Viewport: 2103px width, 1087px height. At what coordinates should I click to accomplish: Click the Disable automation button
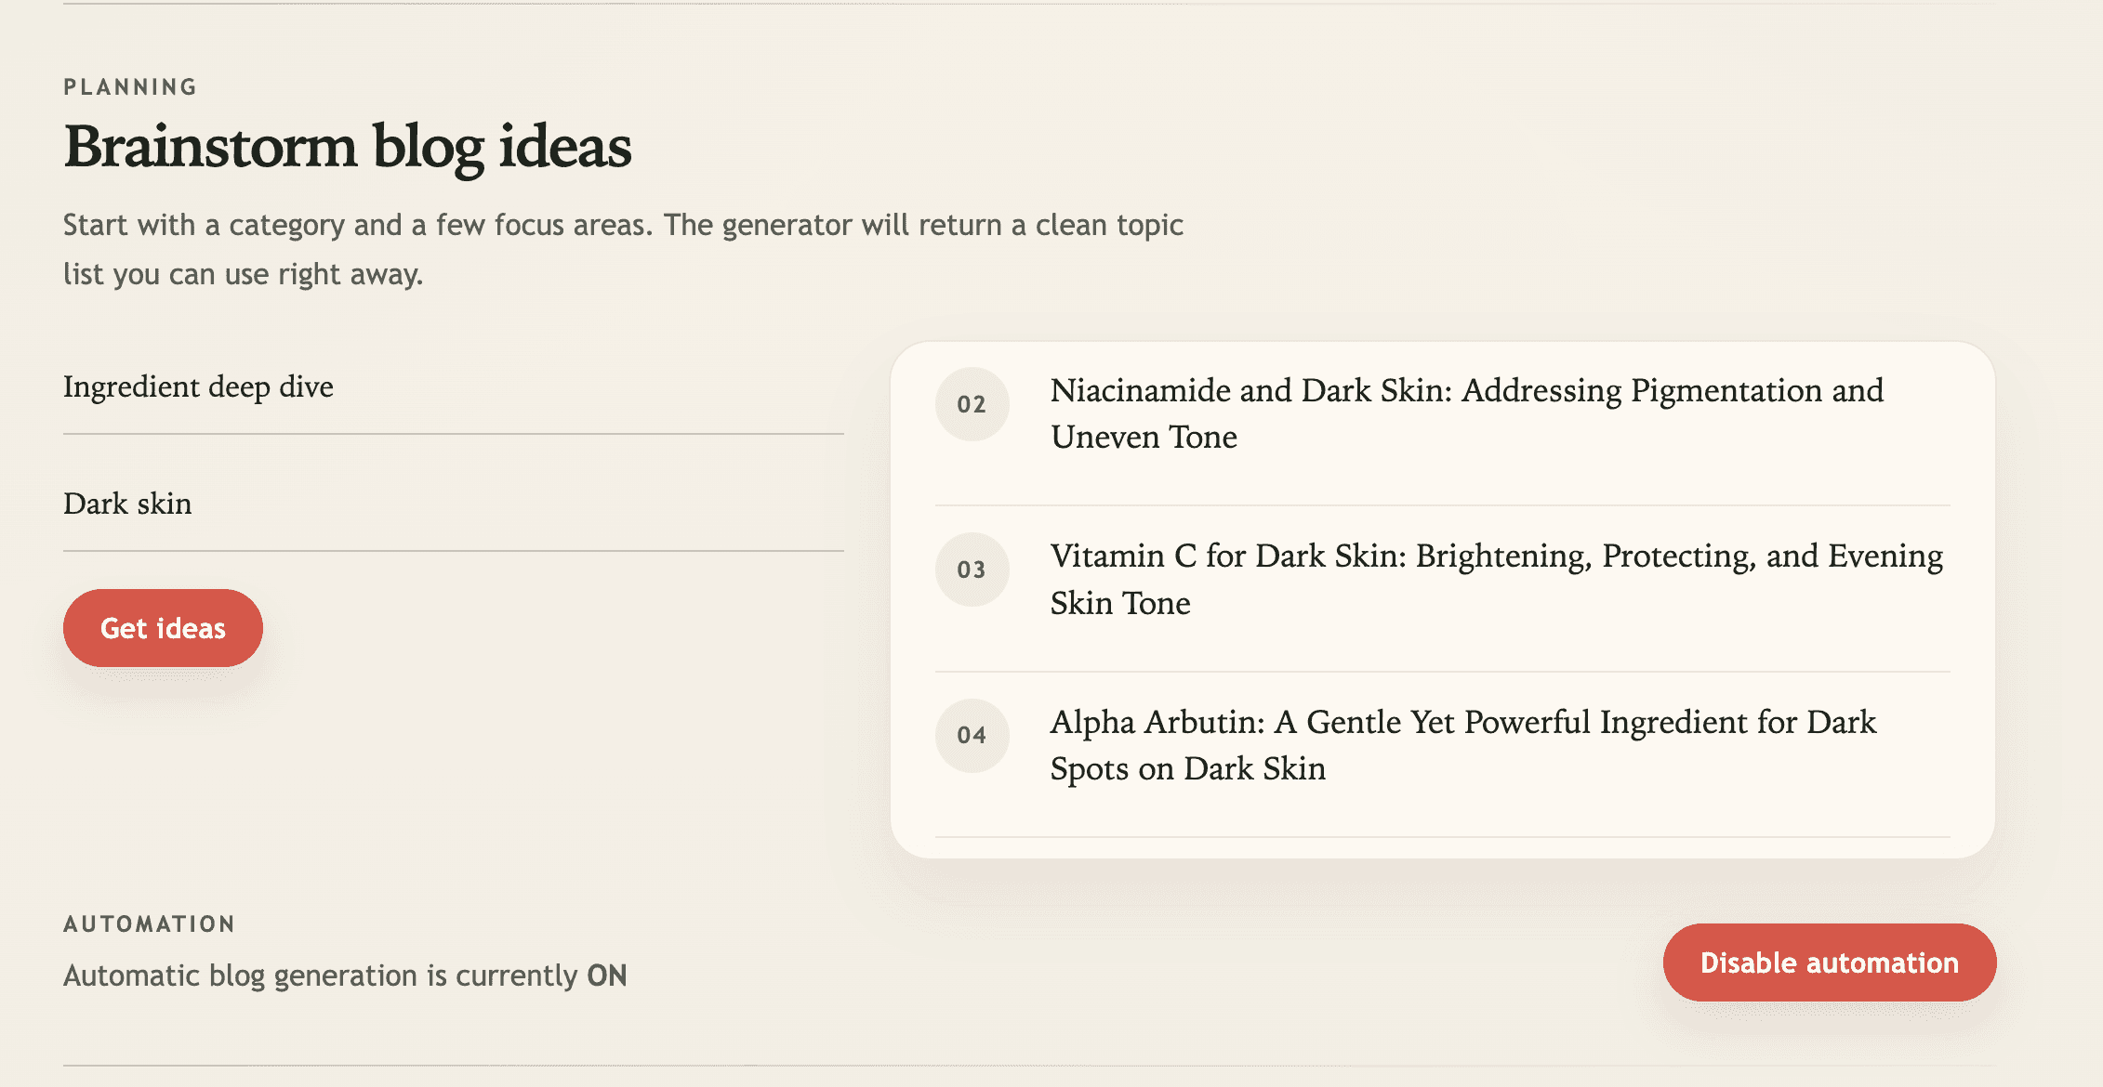click(1828, 963)
